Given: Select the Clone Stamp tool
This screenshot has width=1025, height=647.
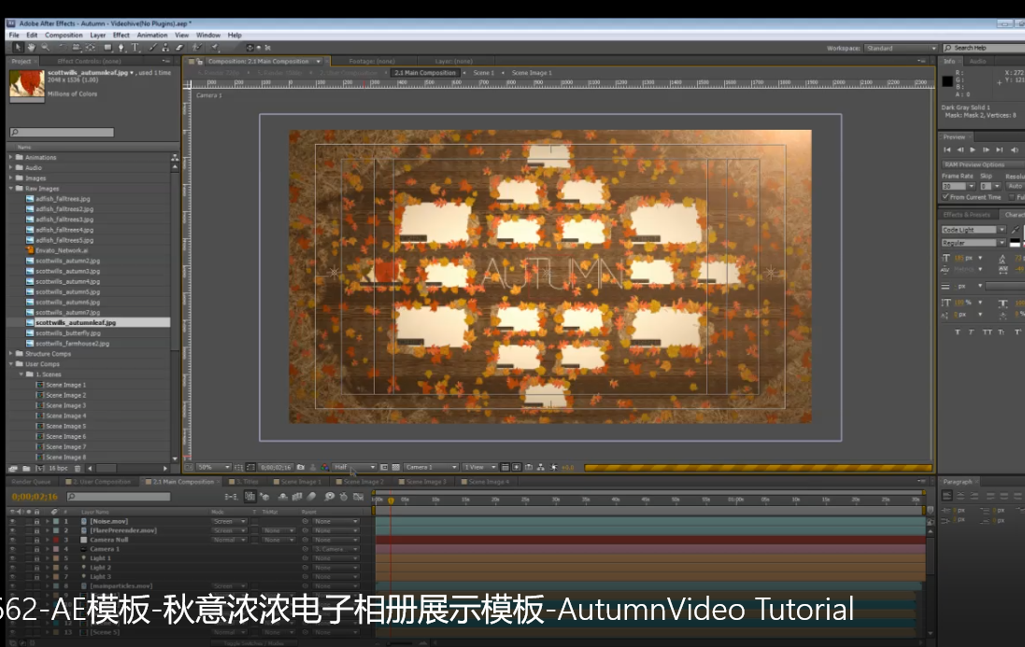Looking at the screenshot, I should [165, 48].
